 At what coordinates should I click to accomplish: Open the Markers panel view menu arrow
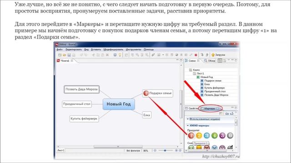click(x=236, y=113)
